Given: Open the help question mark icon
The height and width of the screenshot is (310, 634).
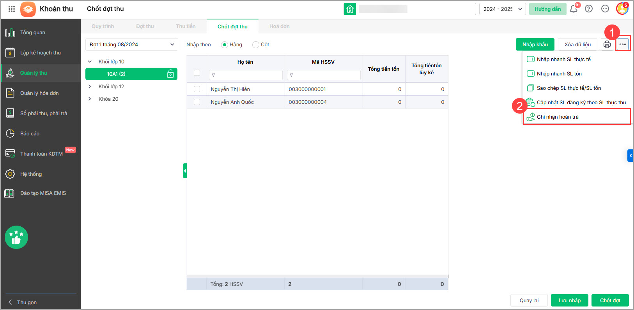Looking at the screenshot, I should tap(589, 9).
